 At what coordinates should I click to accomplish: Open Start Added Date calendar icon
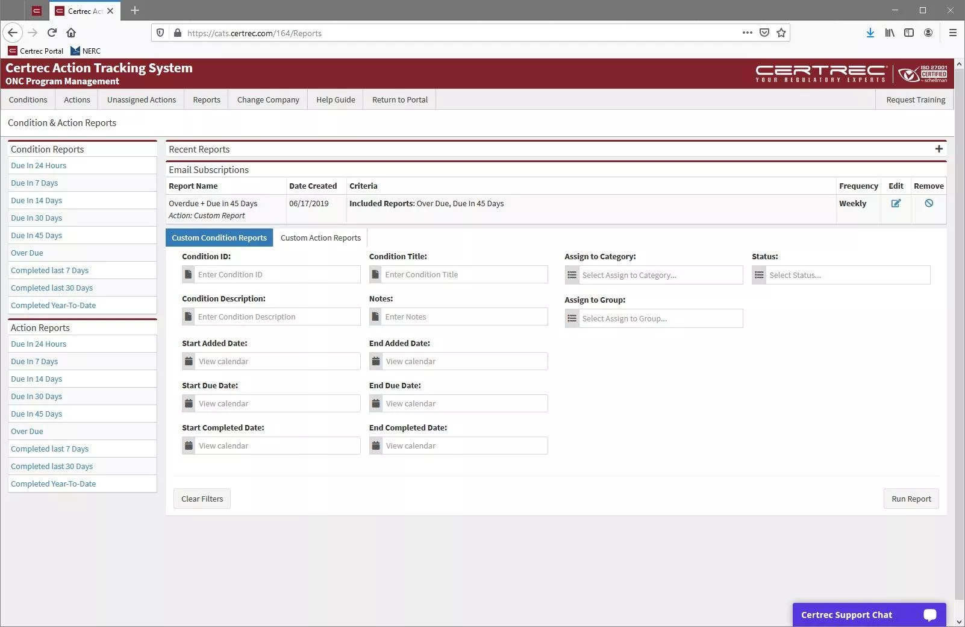click(189, 361)
